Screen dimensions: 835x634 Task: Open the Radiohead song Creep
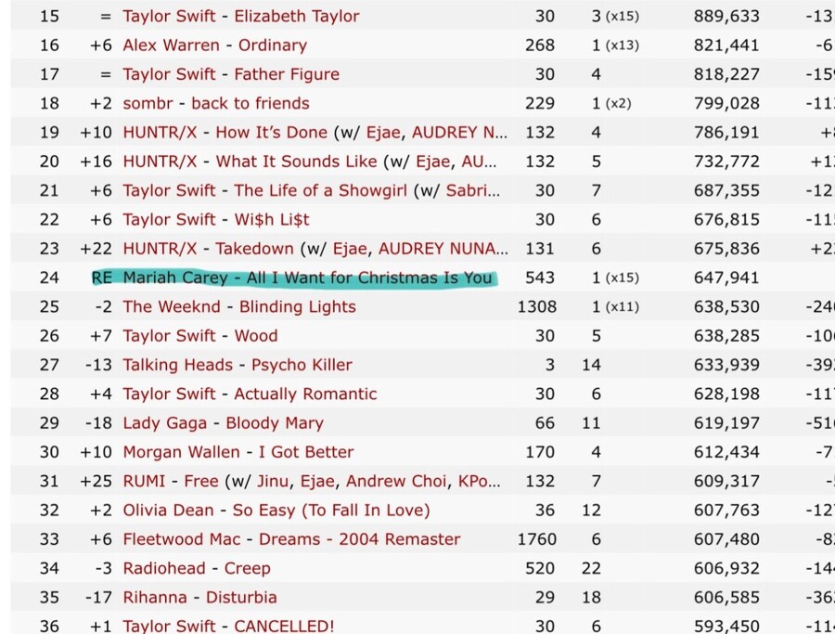(247, 568)
